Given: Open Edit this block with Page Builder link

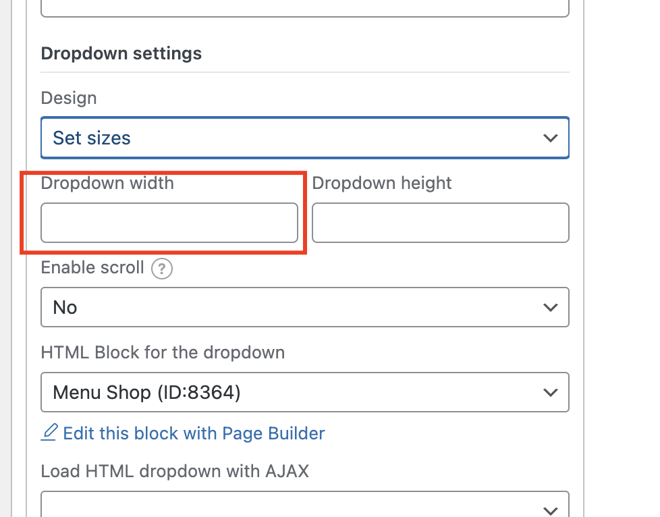Looking at the screenshot, I should tap(194, 433).
